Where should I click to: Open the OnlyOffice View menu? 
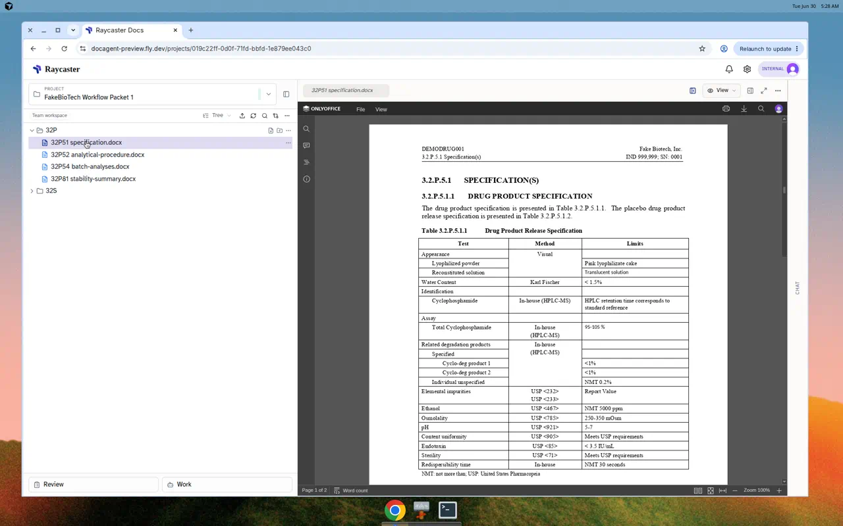381,109
